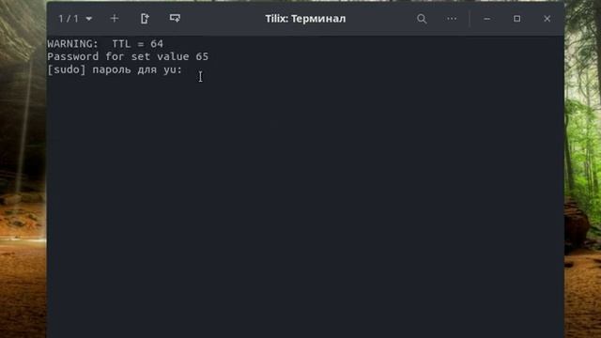The image size is (601, 338).
Task: Click the "Password for set value 65" line
Action: (x=128, y=56)
